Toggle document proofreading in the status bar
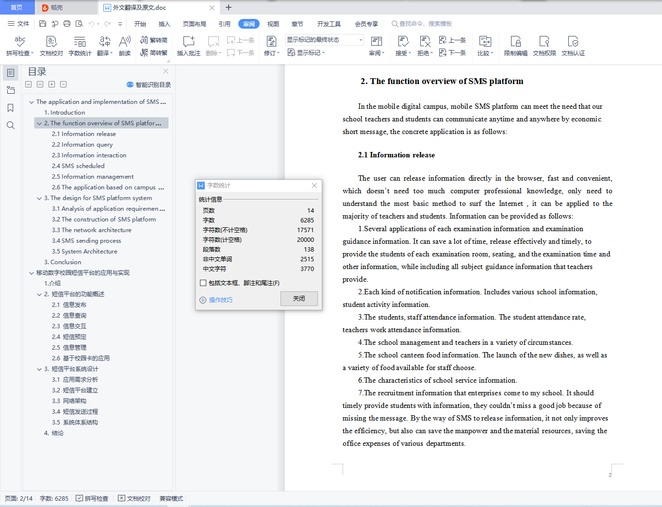The width and height of the screenshot is (662, 507). [x=134, y=498]
